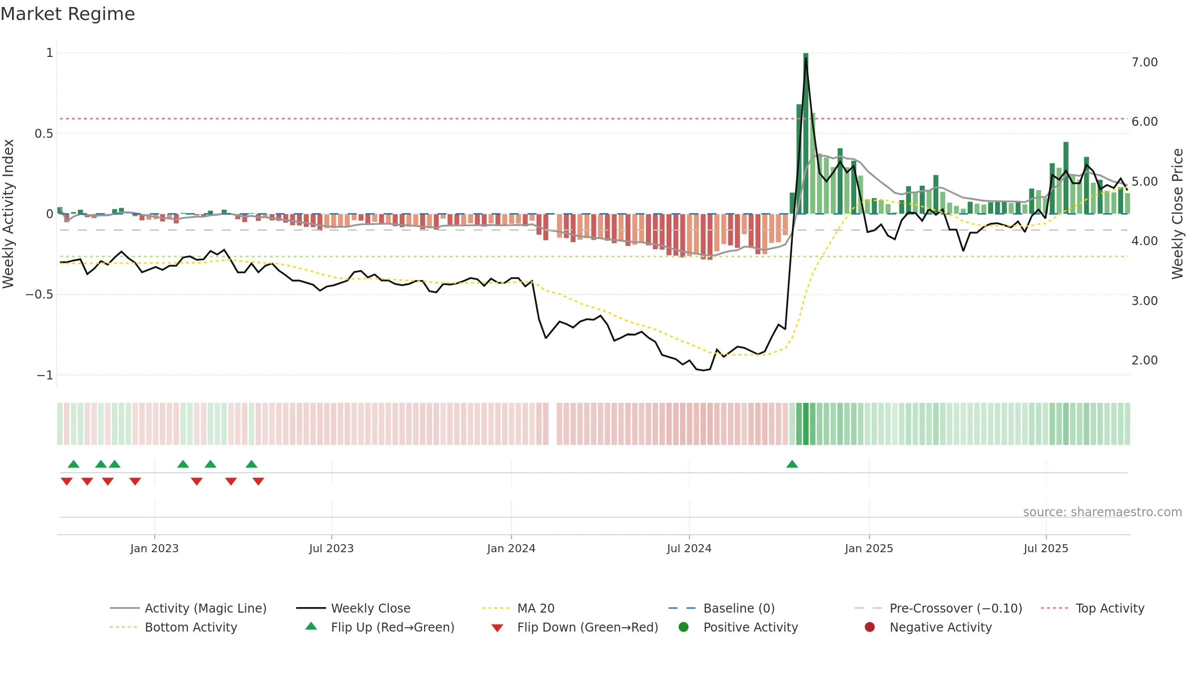This screenshot has width=1199, height=674.
Task: Click the 7.00 price axis label
Action: [1145, 62]
